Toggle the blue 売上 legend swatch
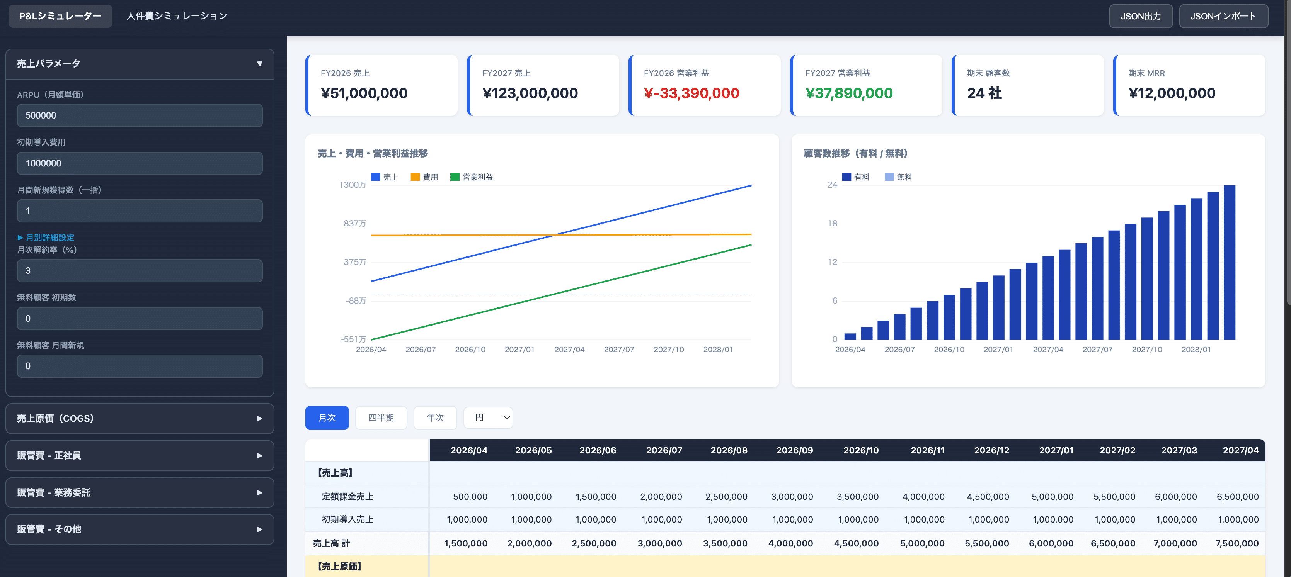Screen dimensions: 1291x577 tap(375, 177)
